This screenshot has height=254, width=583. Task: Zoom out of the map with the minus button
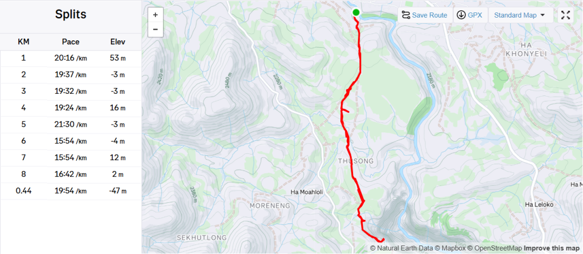point(155,30)
